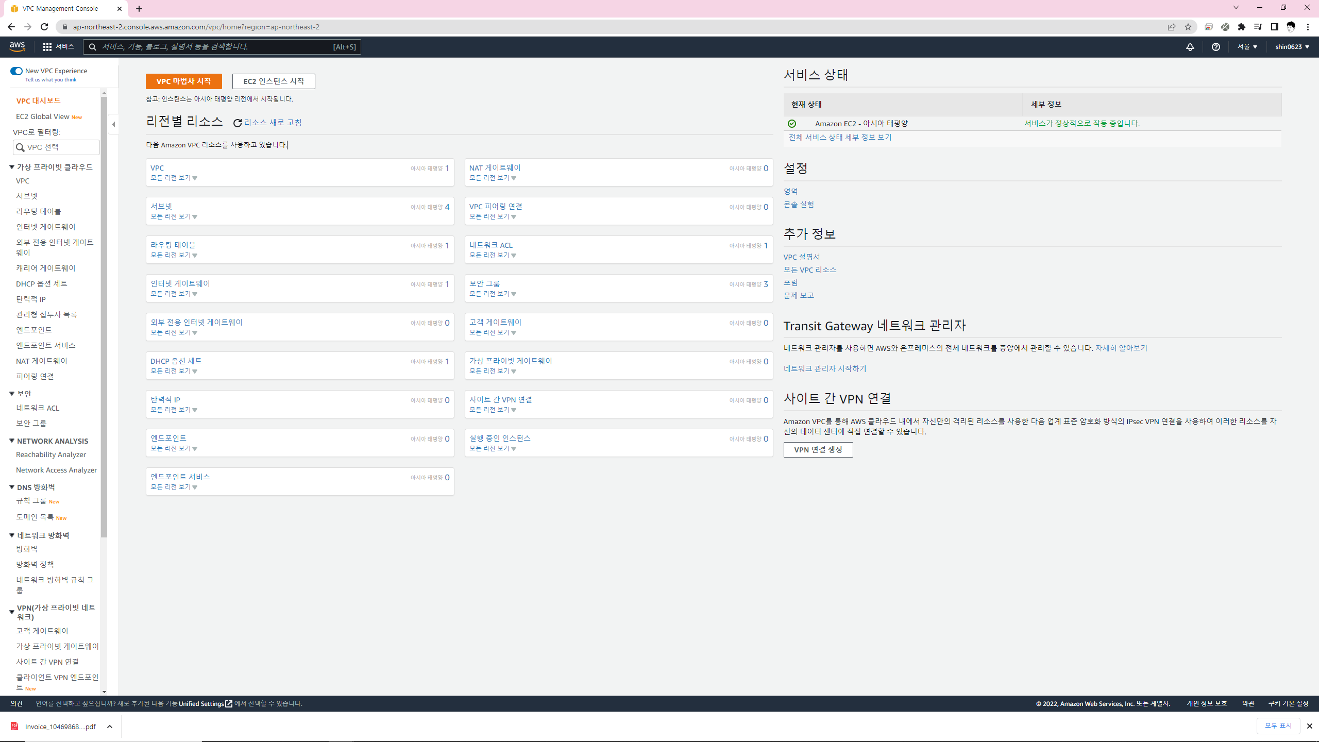
Task: Open the services grid menu icon
Action: tap(47, 46)
